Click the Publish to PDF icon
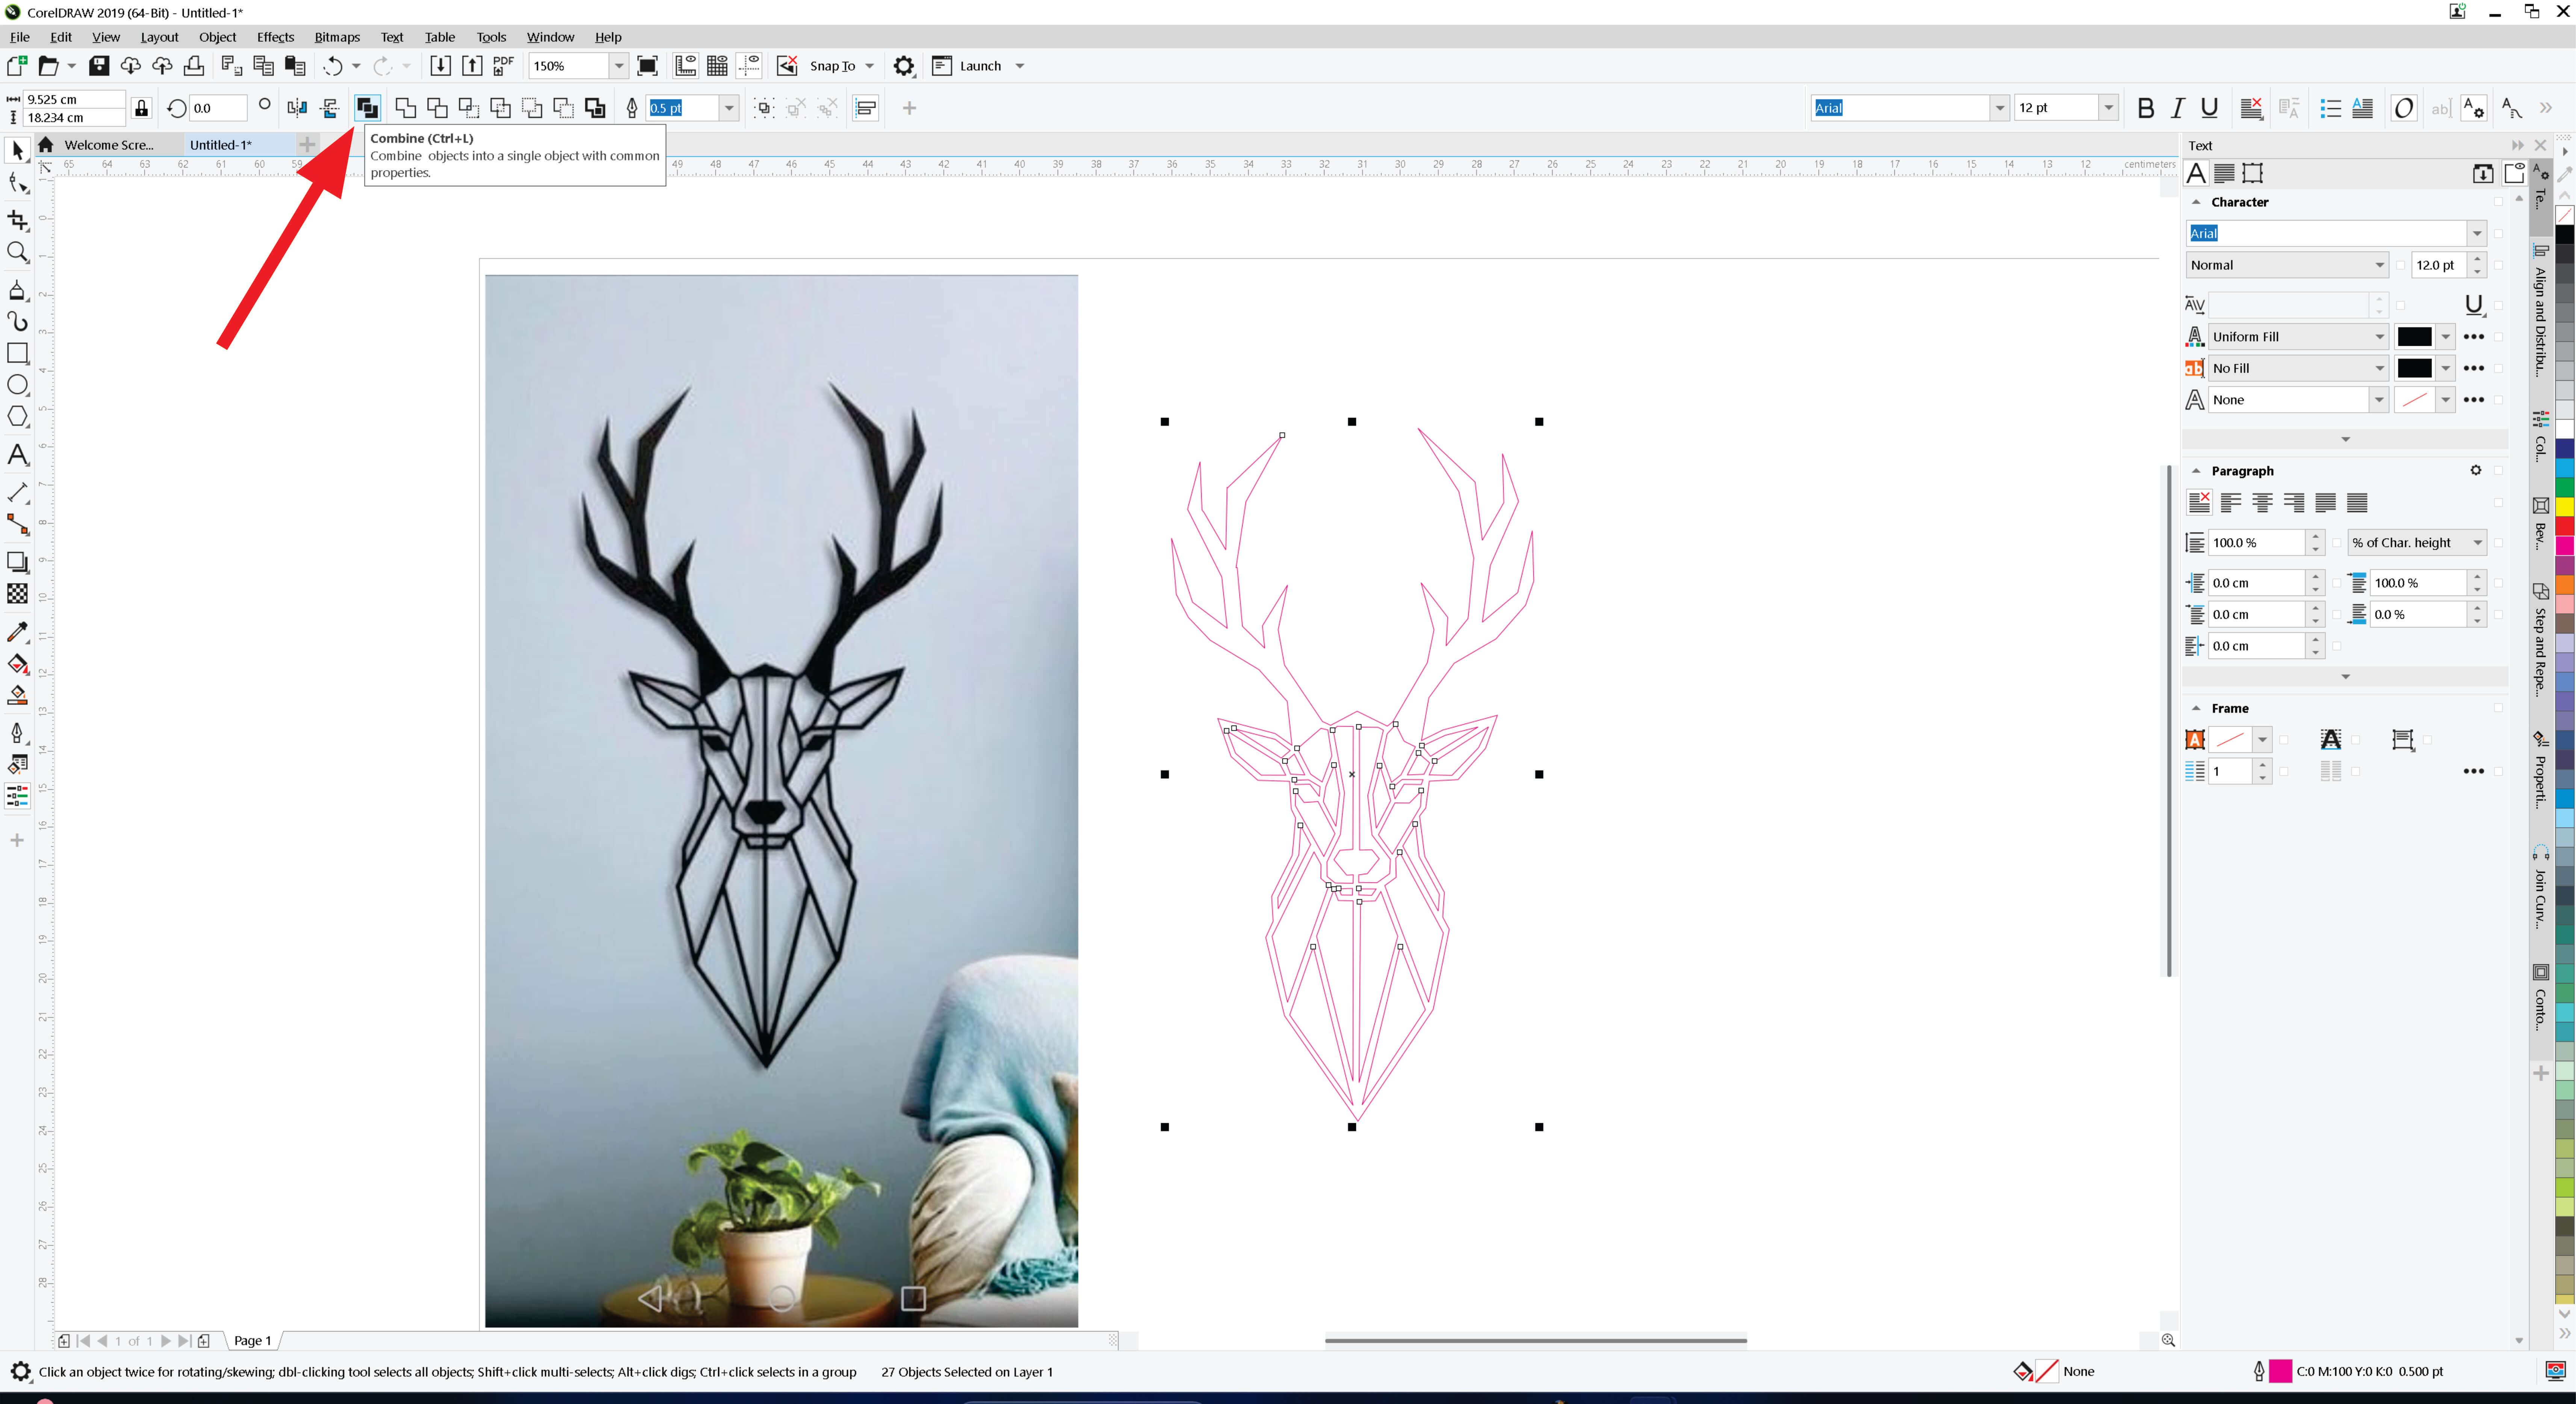Screen dimensions: 2576x1404 coord(503,66)
